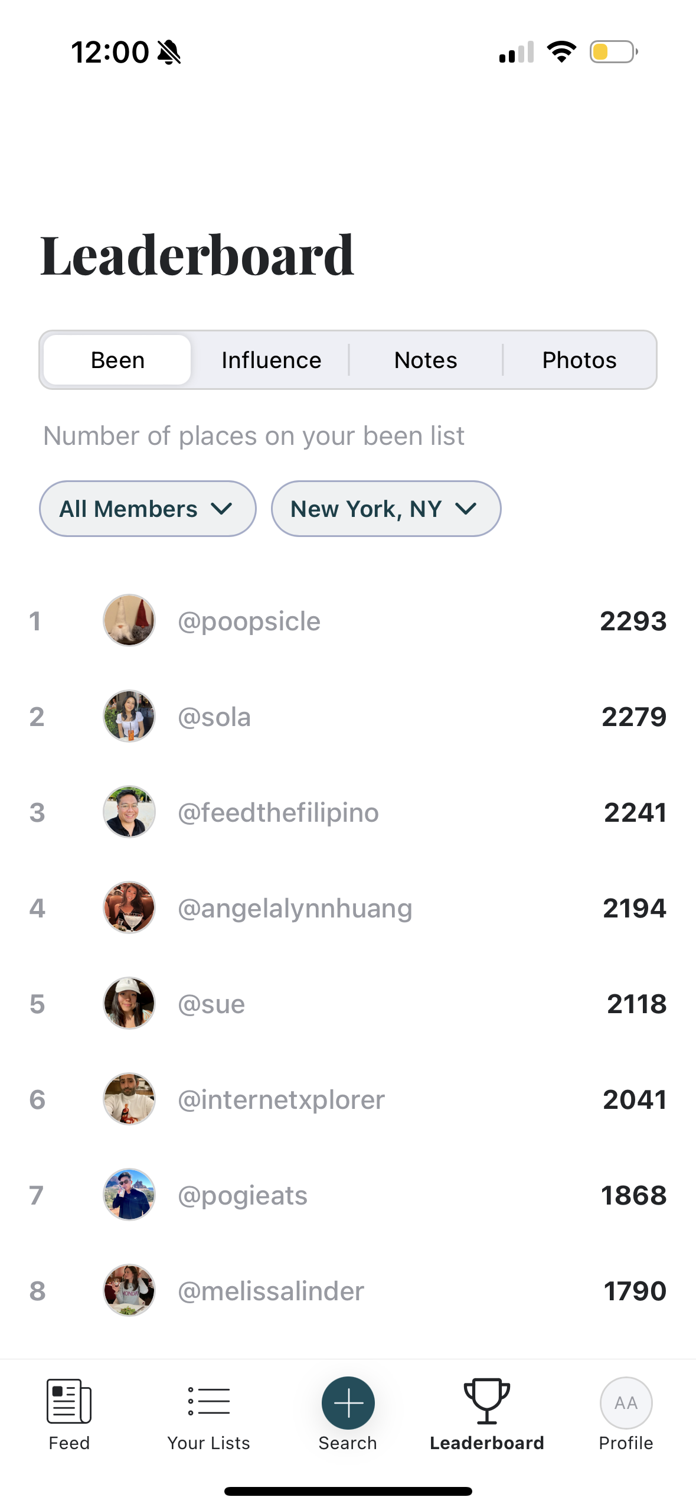
Task: Tap the battery status icon
Action: click(x=613, y=52)
